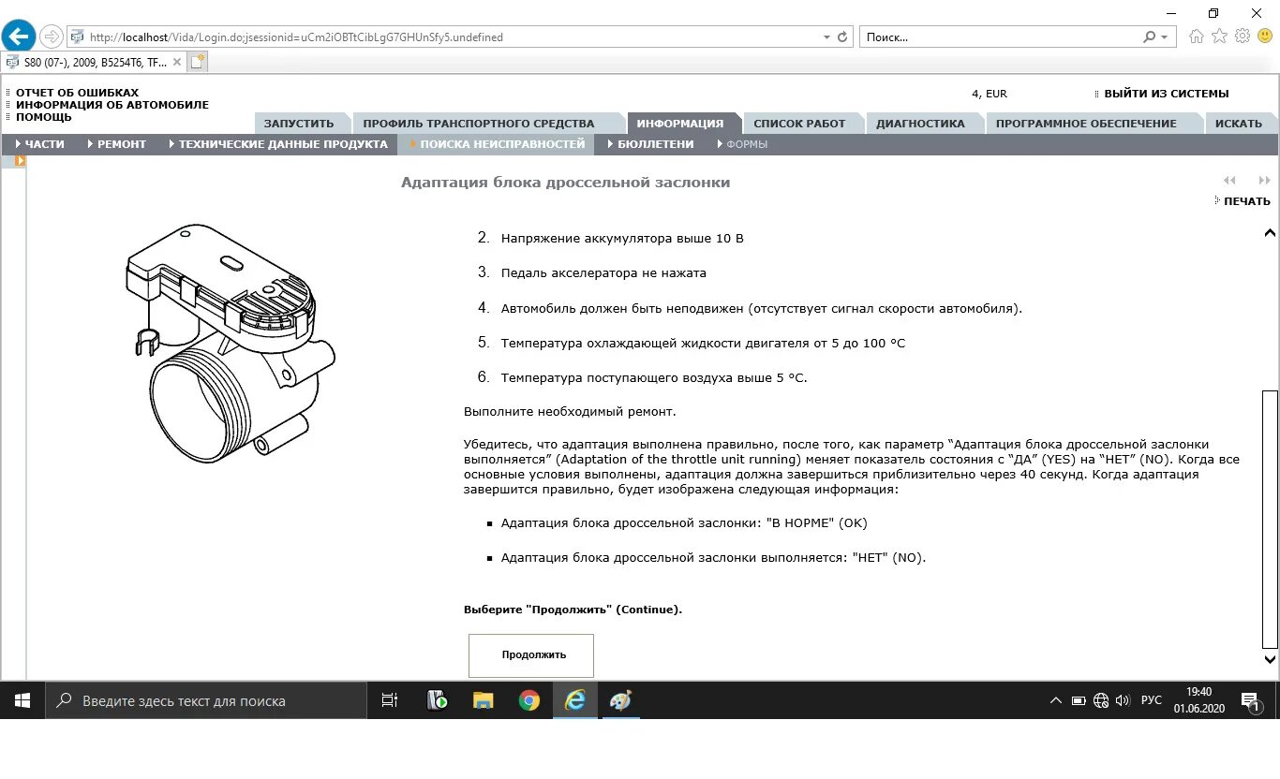Viewport: 1280px width, 779px height.
Task: Click the smiley feedback icon
Action: coord(1265,37)
